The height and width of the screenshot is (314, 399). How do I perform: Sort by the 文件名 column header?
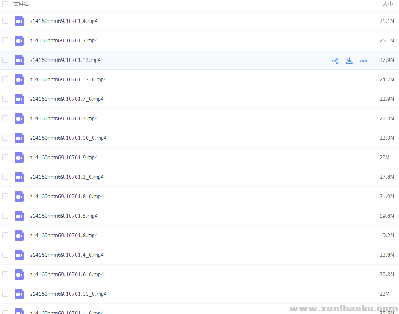click(21, 4)
